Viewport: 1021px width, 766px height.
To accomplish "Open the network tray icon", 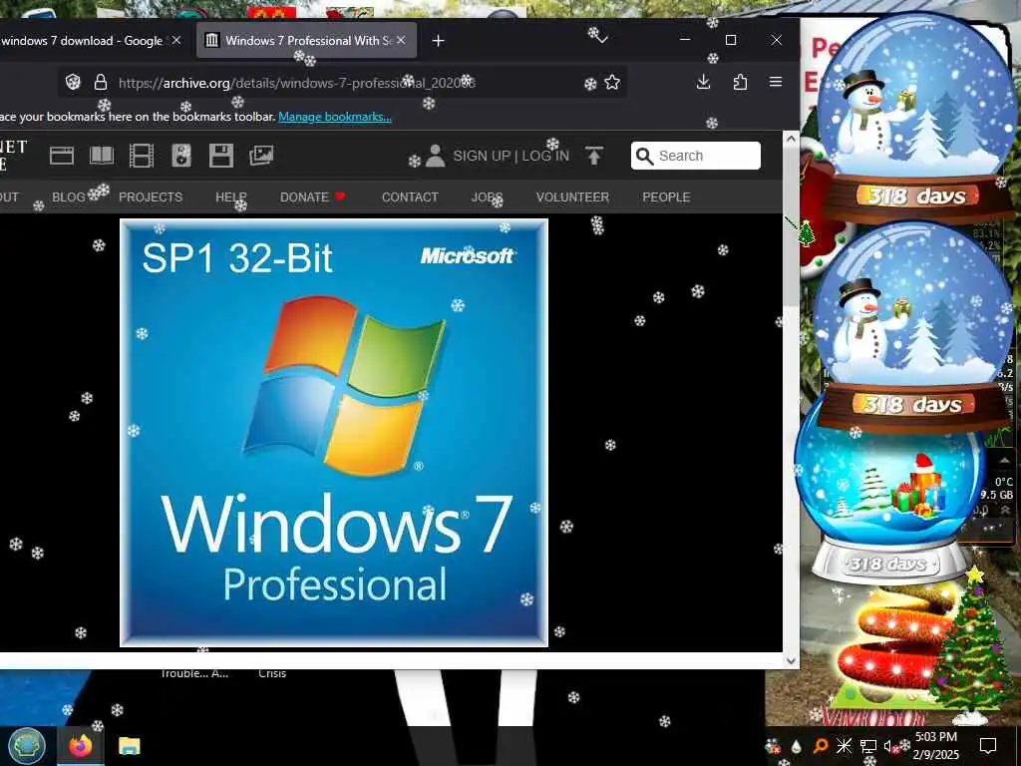I will point(868,746).
